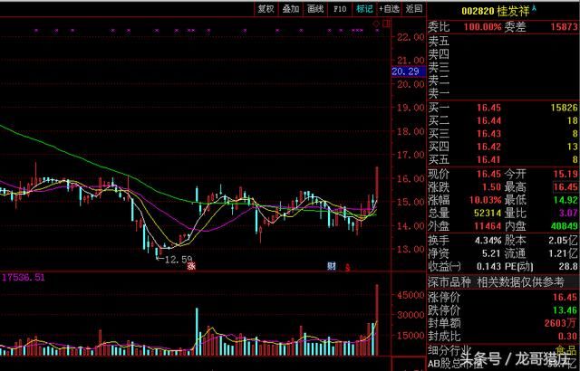Click the last tall limit-up candlestick
Image resolution: width=580 pixels, height=371 pixels.
[377, 185]
